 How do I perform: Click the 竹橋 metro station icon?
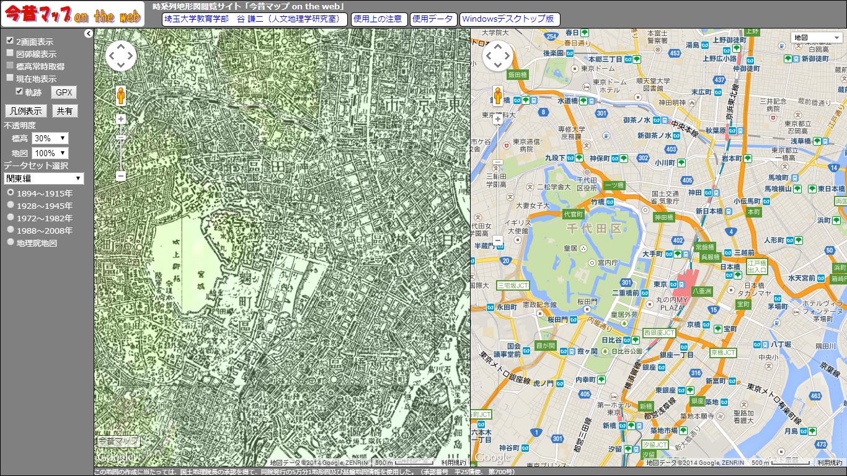pyautogui.click(x=611, y=201)
